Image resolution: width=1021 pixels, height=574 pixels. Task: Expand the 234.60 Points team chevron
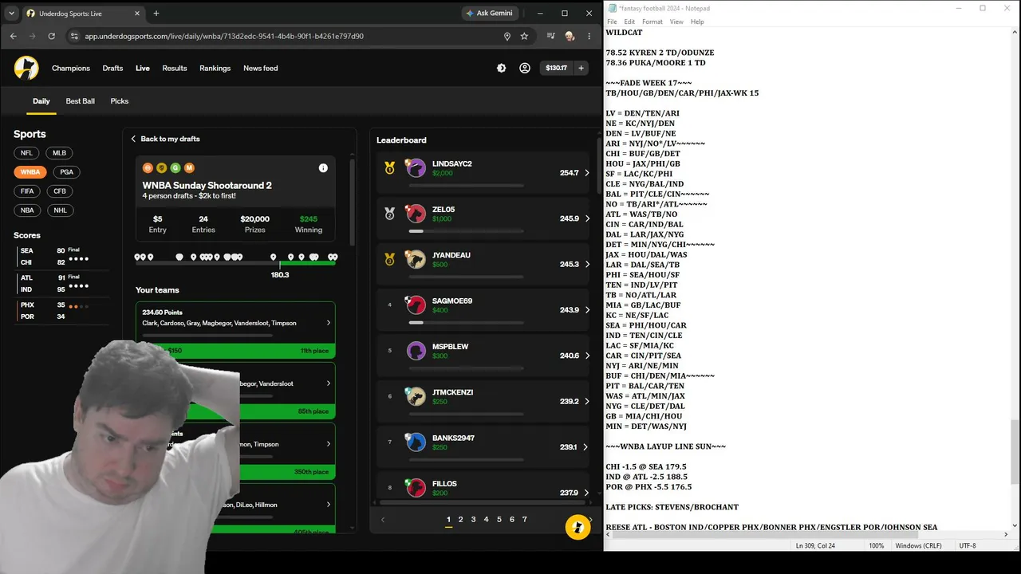point(328,323)
